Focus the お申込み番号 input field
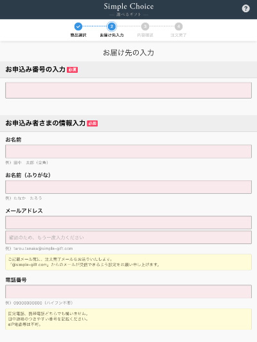This screenshot has width=257, height=342. [x=128, y=90]
